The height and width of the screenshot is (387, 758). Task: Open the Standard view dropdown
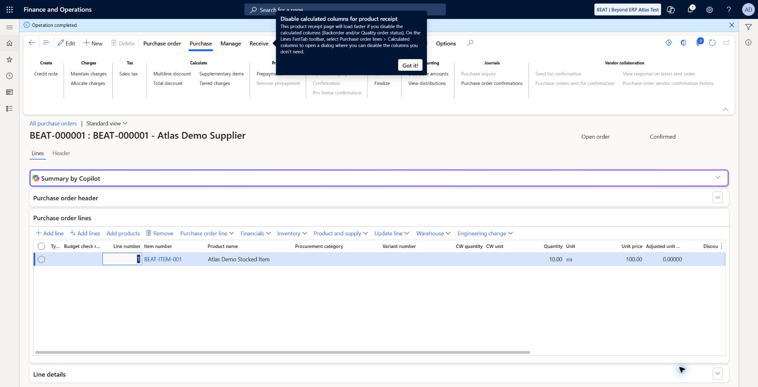pyautogui.click(x=107, y=124)
